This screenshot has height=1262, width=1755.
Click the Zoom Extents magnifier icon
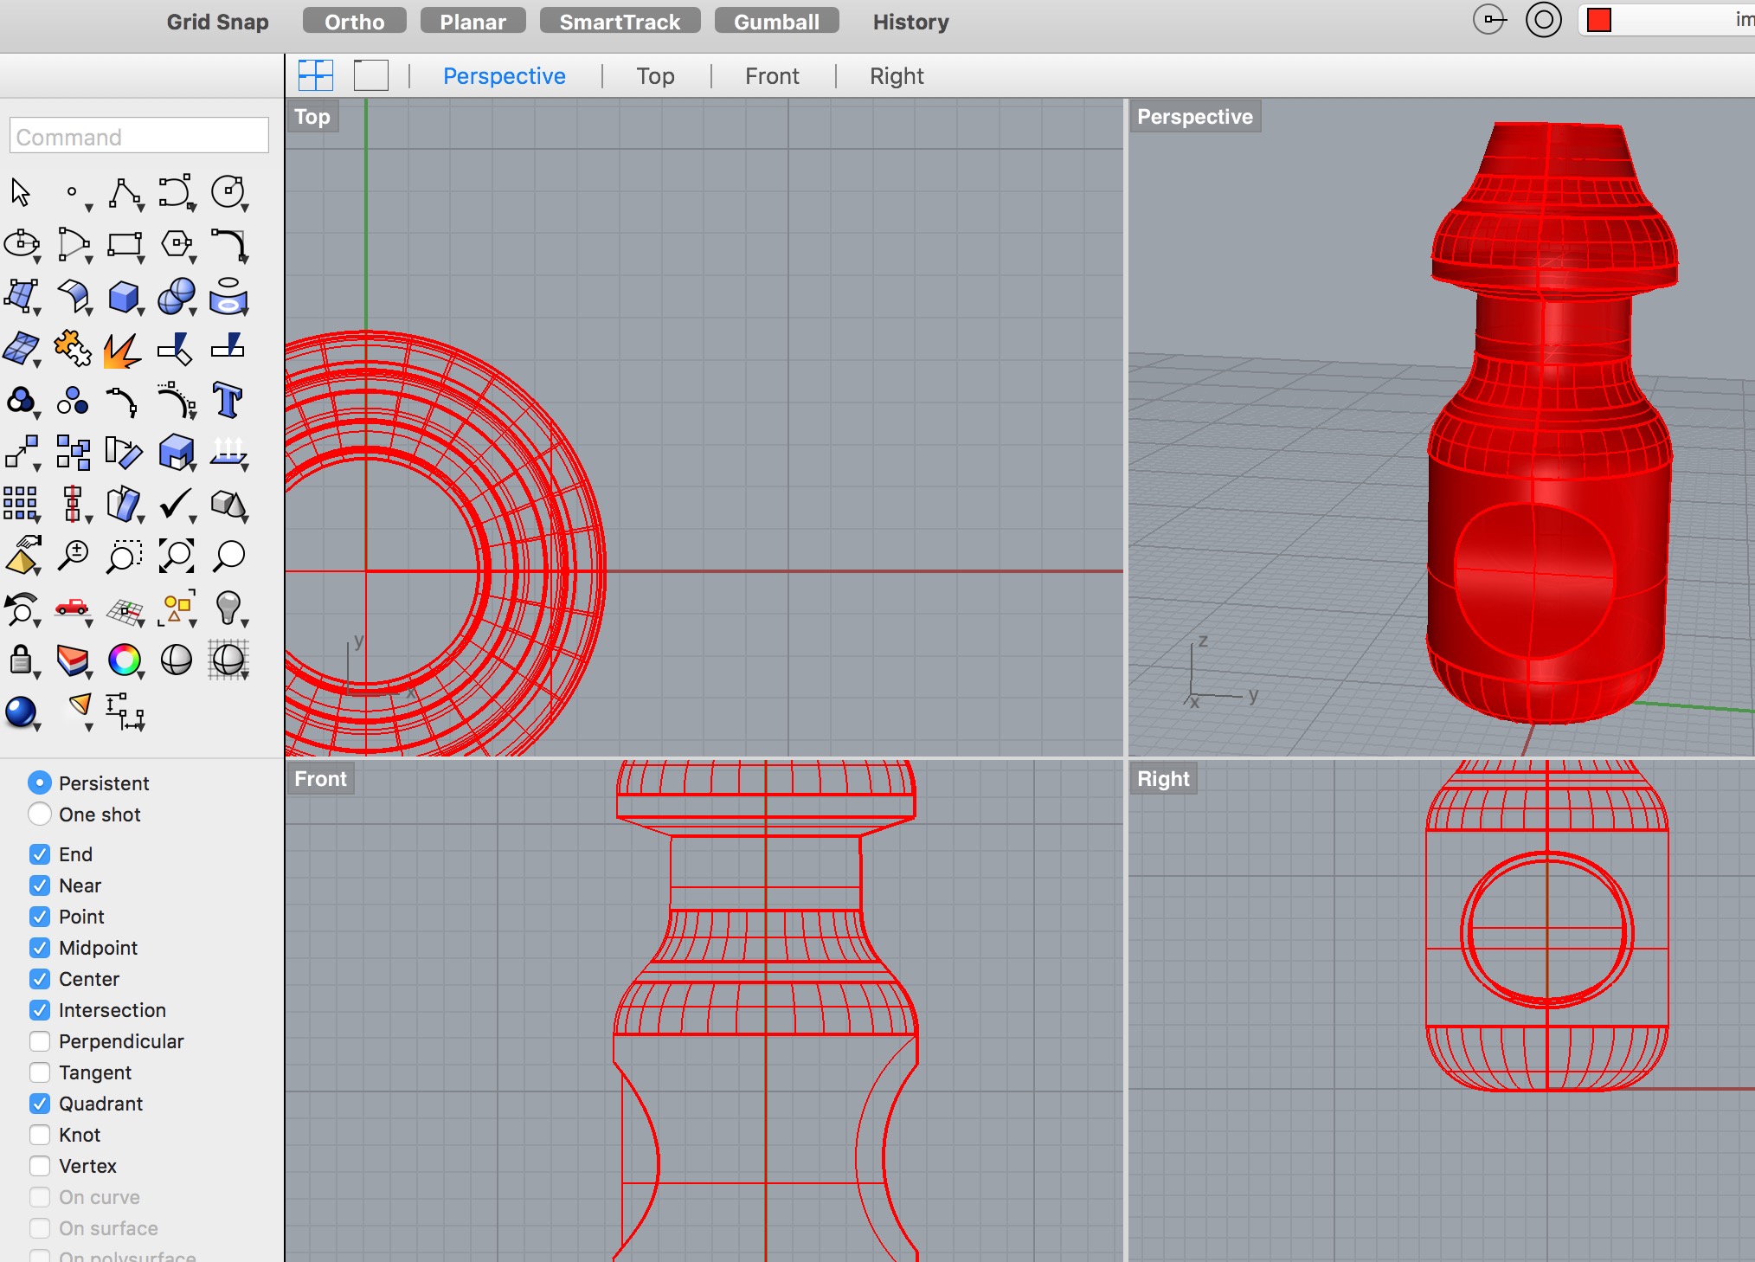click(177, 556)
